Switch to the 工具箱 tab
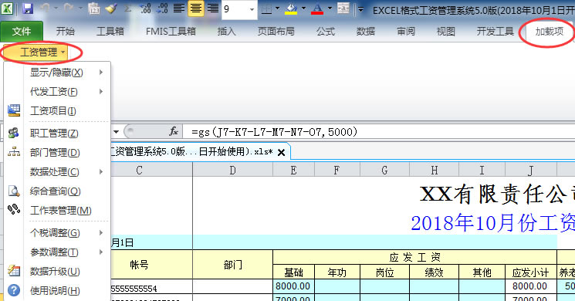Viewport: 575px width, 301px height. pyautogui.click(x=110, y=32)
